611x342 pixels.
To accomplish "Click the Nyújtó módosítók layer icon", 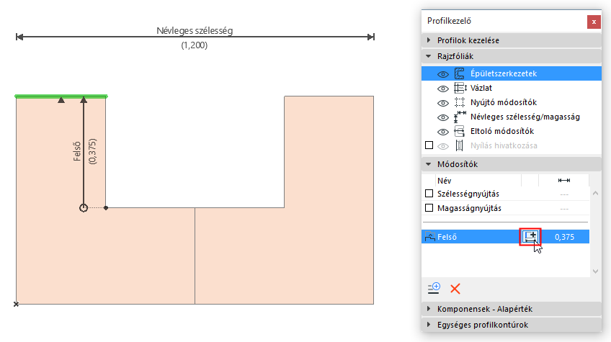I will click(460, 102).
